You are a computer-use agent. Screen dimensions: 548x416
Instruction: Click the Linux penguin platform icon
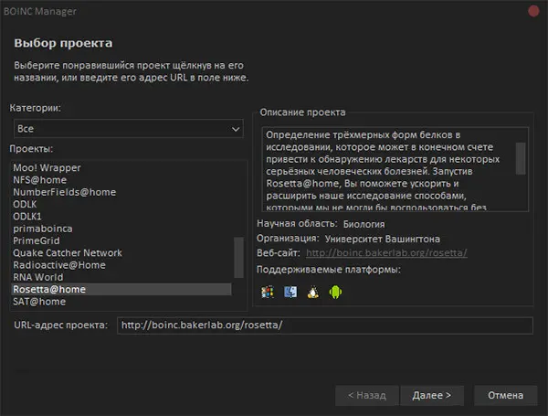point(313,293)
